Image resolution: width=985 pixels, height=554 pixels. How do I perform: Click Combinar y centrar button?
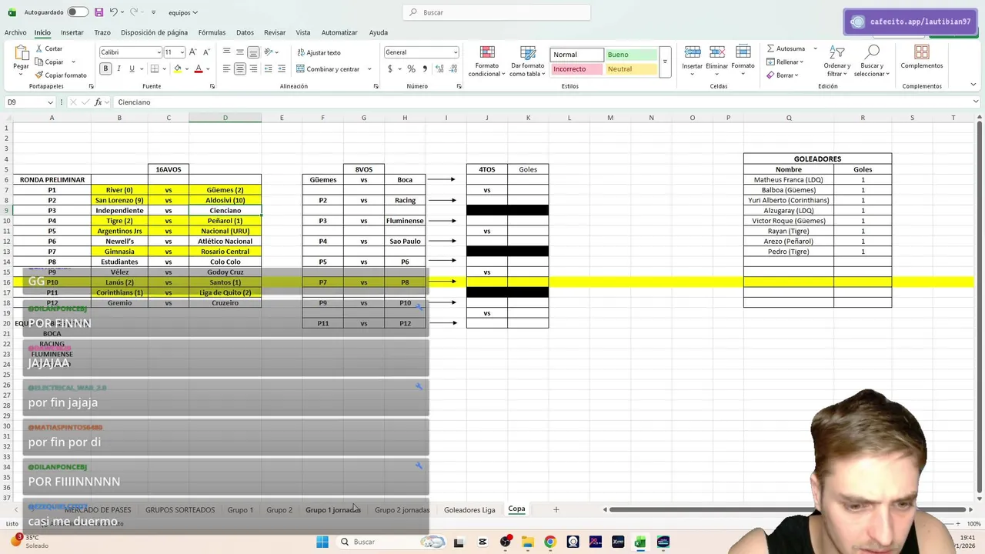(x=329, y=68)
